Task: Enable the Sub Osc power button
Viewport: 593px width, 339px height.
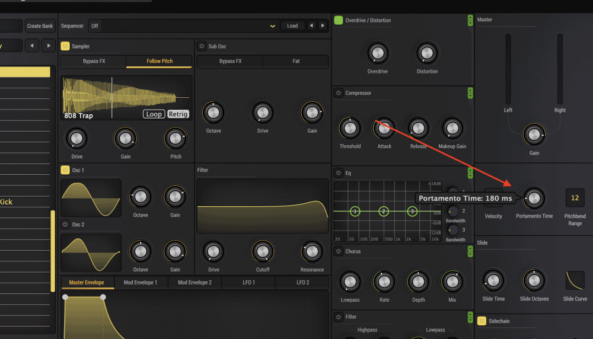Action: point(202,46)
